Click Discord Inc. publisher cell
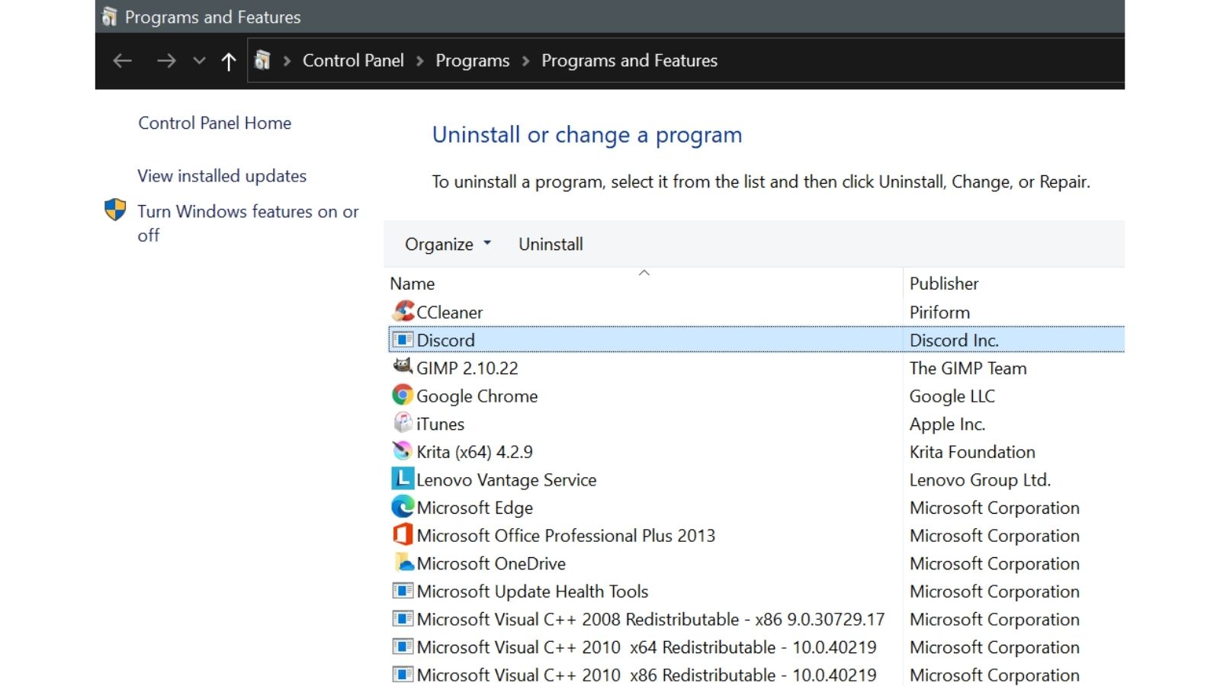 coord(954,340)
